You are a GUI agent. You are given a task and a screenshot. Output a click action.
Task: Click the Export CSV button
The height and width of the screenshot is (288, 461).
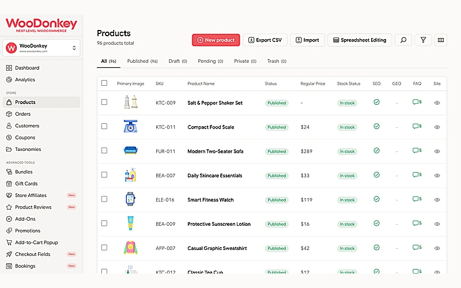(x=265, y=40)
